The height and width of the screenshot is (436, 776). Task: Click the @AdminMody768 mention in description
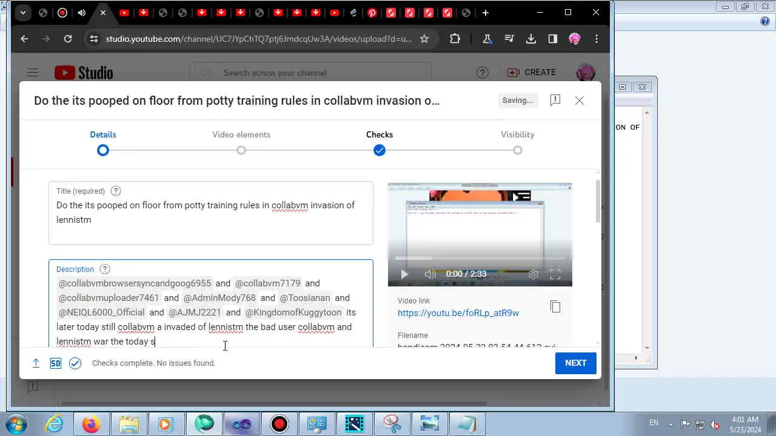tap(219, 298)
